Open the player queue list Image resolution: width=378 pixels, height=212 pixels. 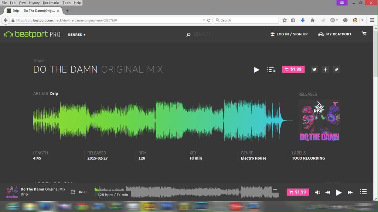point(363,192)
